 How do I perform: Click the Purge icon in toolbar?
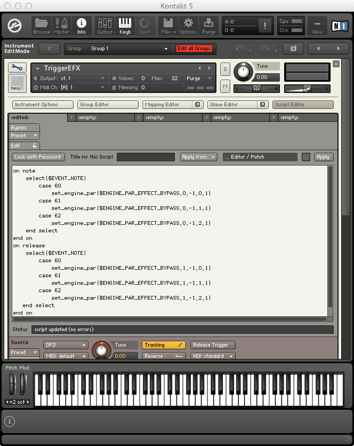tap(209, 25)
